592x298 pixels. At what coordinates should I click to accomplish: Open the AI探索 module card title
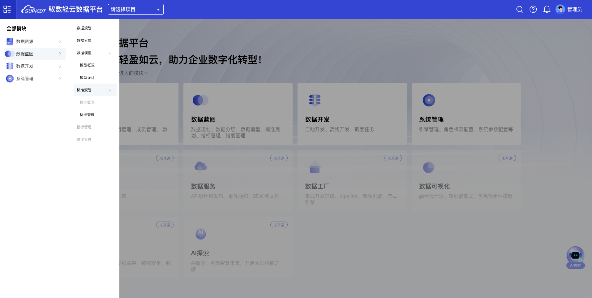[x=200, y=253]
